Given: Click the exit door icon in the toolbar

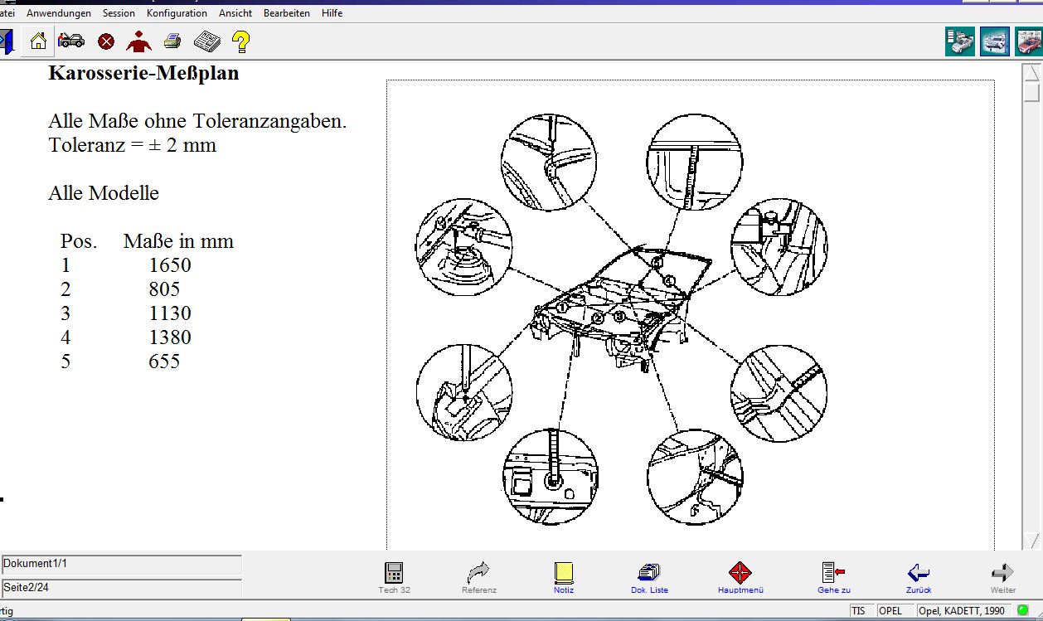Looking at the screenshot, I should coord(6,41).
